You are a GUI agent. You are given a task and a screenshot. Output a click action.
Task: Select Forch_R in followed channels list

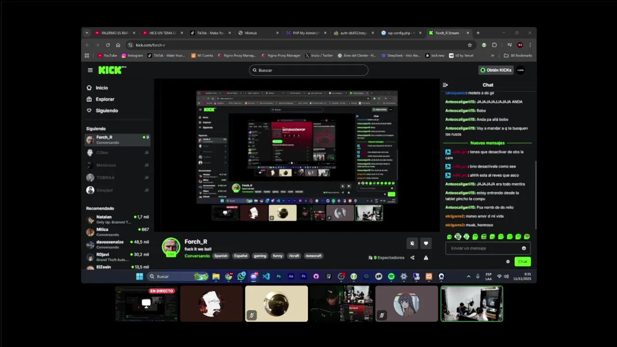tap(118, 140)
